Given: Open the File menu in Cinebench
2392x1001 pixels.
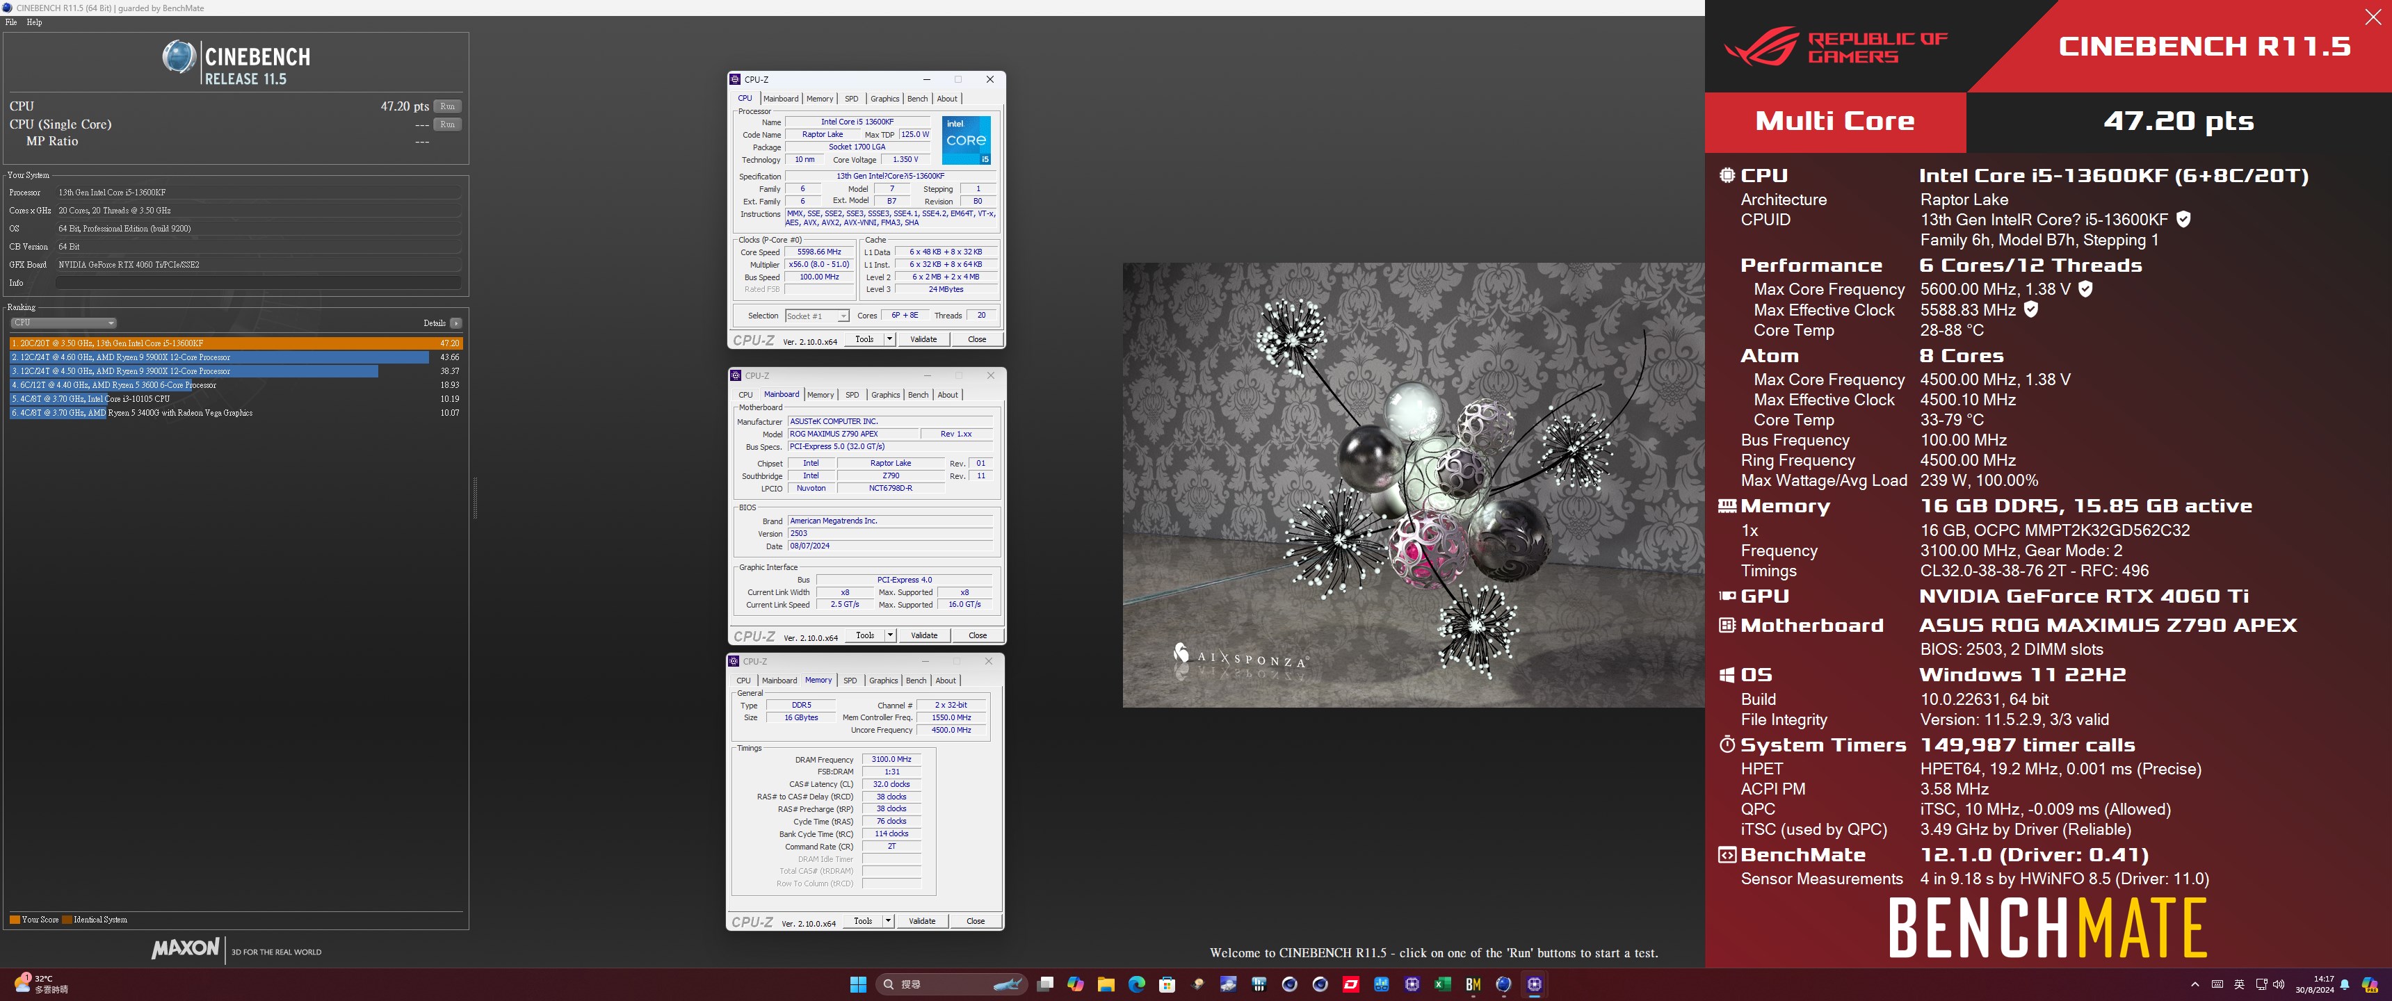Looking at the screenshot, I should (x=11, y=22).
